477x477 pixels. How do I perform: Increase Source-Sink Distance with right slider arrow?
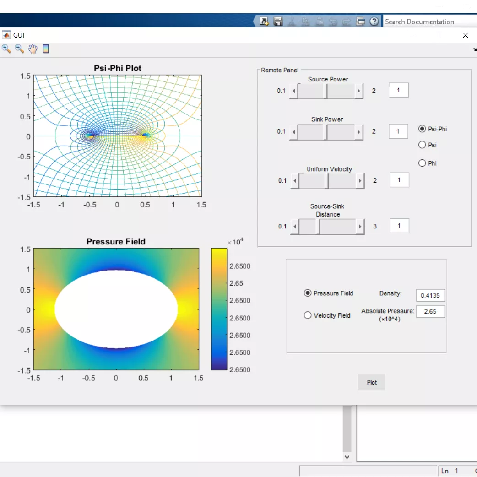click(360, 226)
